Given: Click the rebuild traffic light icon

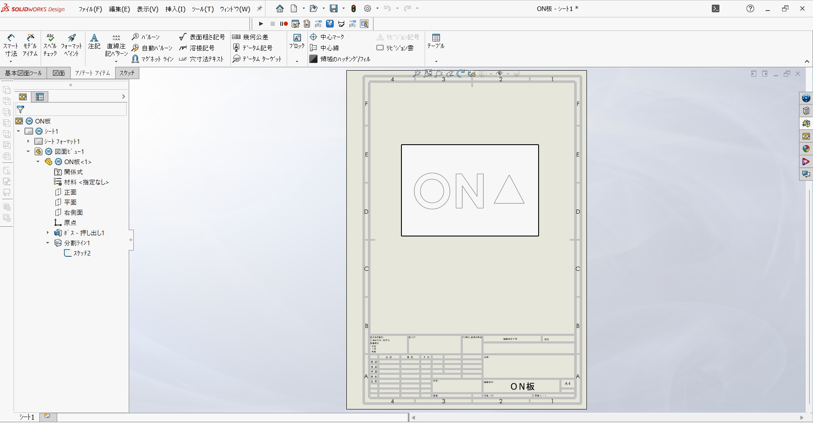Looking at the screenshot, I should click(354, 8).
